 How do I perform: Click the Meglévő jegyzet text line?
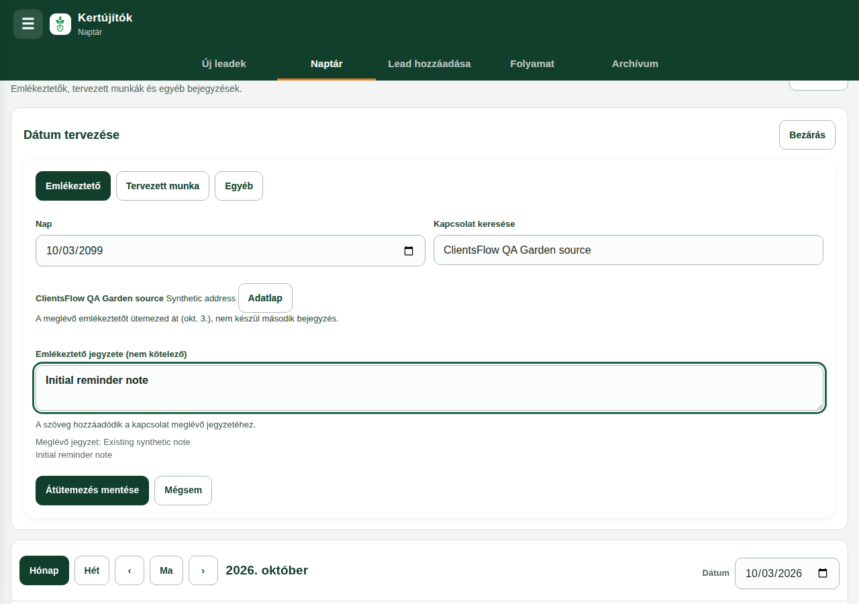(x=113, y=442)
